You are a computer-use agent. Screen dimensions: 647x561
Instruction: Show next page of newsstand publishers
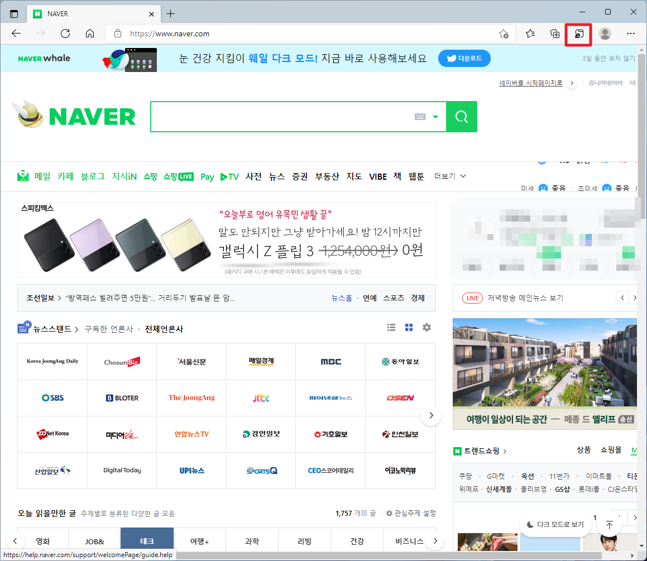[x=431, y=415]
